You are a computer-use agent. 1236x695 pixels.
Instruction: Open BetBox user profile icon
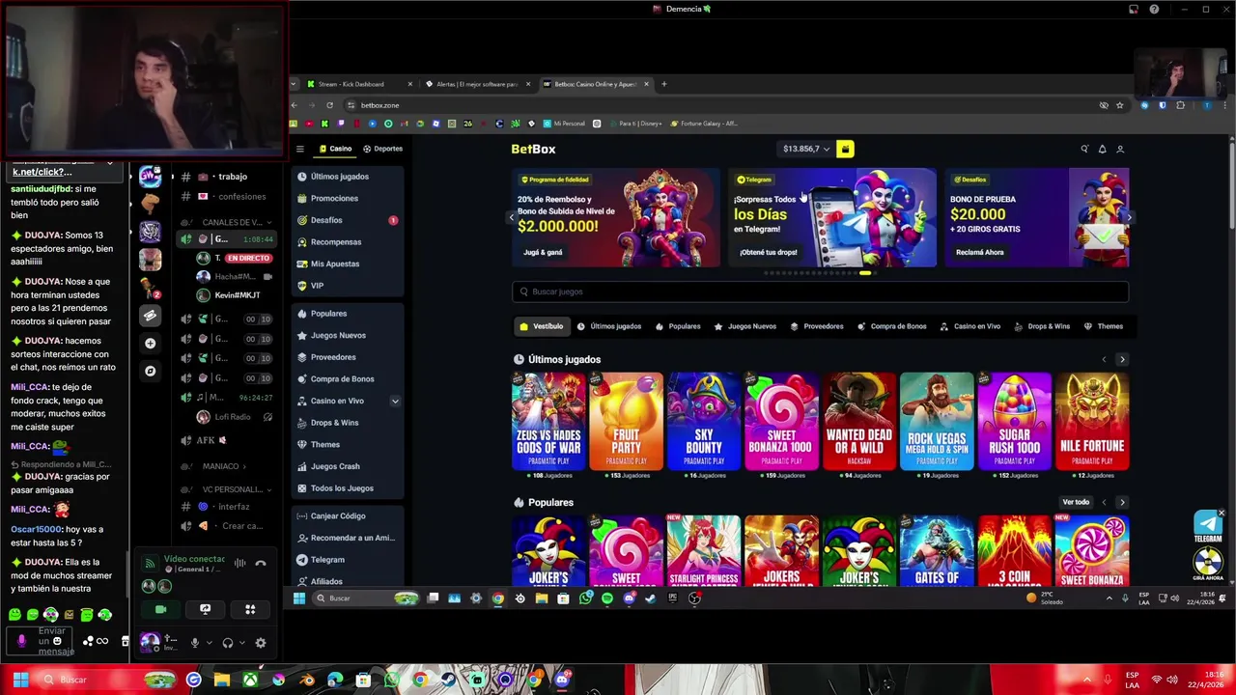(x=1120, y=149)
